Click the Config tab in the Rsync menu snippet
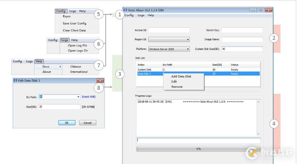The width and height of the screenshot is (297, 164). tap(60, 11)
